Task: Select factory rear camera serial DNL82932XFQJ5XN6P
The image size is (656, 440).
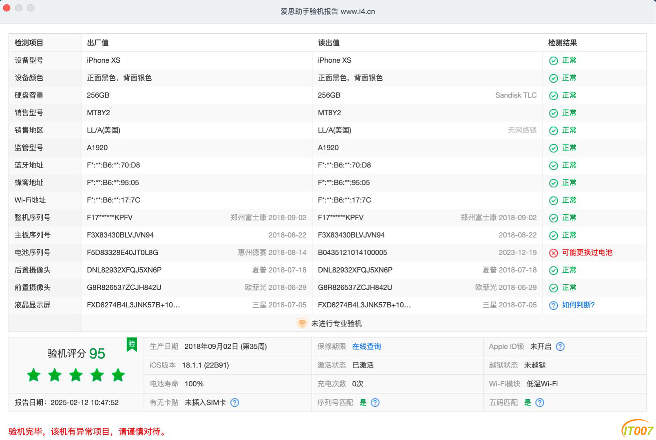Action: (124, 270)
